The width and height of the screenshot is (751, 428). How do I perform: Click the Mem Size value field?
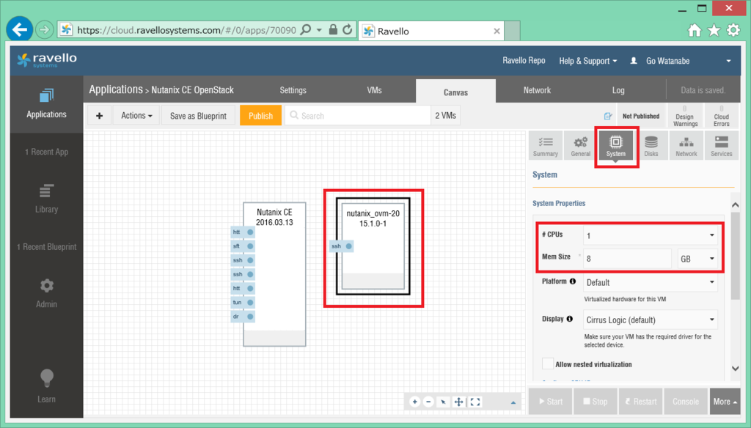(627, 259)
